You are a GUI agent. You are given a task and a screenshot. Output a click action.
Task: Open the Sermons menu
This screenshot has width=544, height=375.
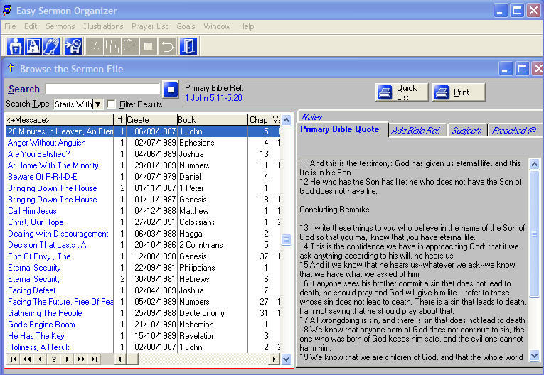[60, 26]
